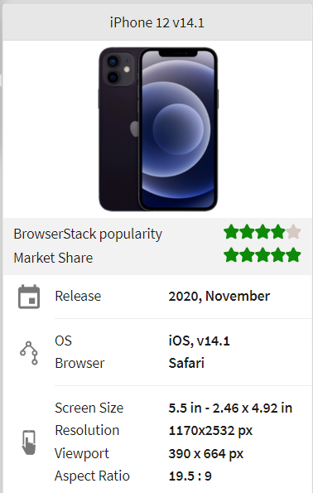313x493 pixels.
Task: Click the calendar release icon
Action: [x=29, y=297]
